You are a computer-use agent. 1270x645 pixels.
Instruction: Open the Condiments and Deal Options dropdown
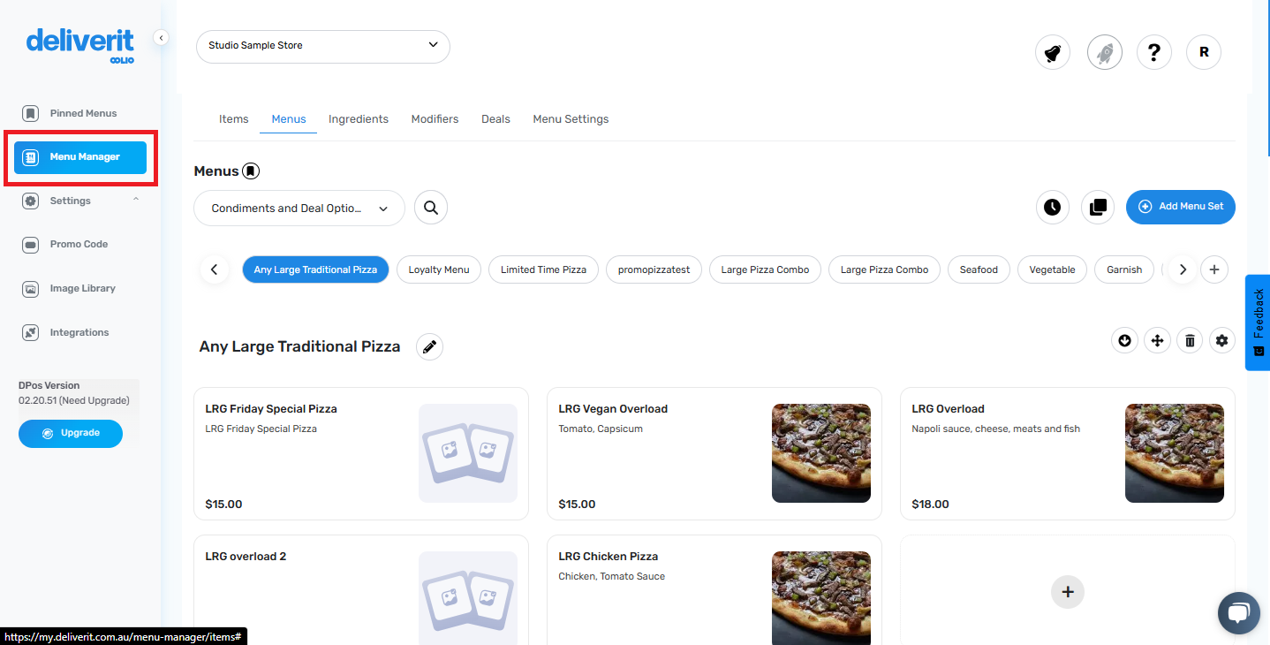point(299,208)
